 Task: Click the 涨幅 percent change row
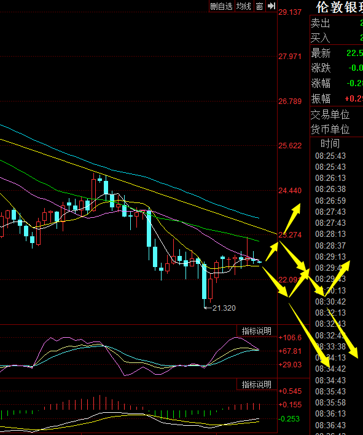[x=337, y=83]
